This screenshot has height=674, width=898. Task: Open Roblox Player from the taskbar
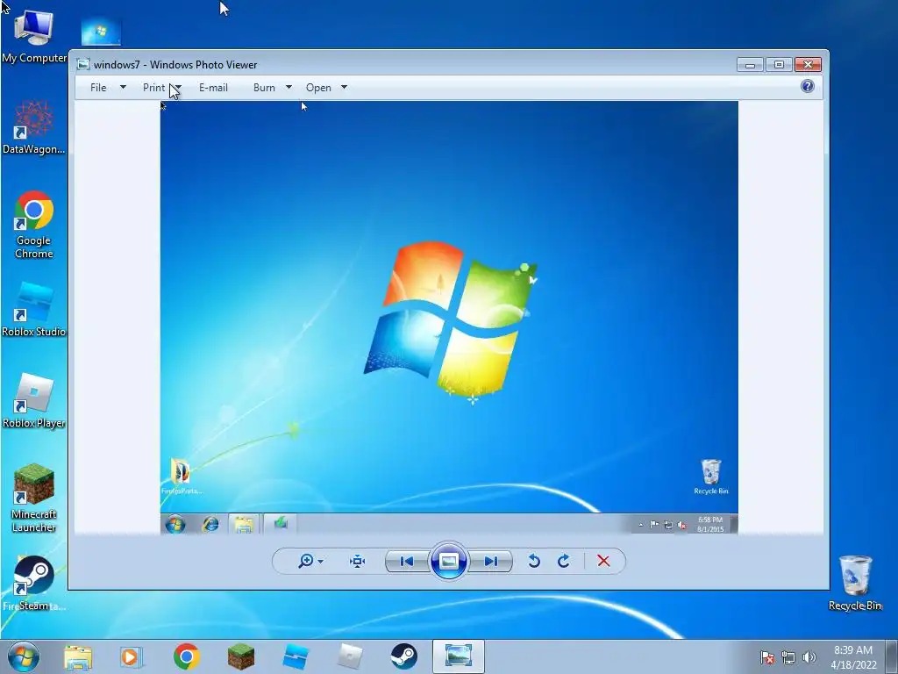350,656
